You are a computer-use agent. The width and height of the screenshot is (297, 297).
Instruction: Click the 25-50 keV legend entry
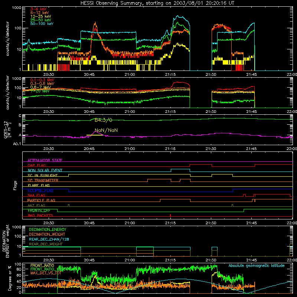click(x=41, y=20)
